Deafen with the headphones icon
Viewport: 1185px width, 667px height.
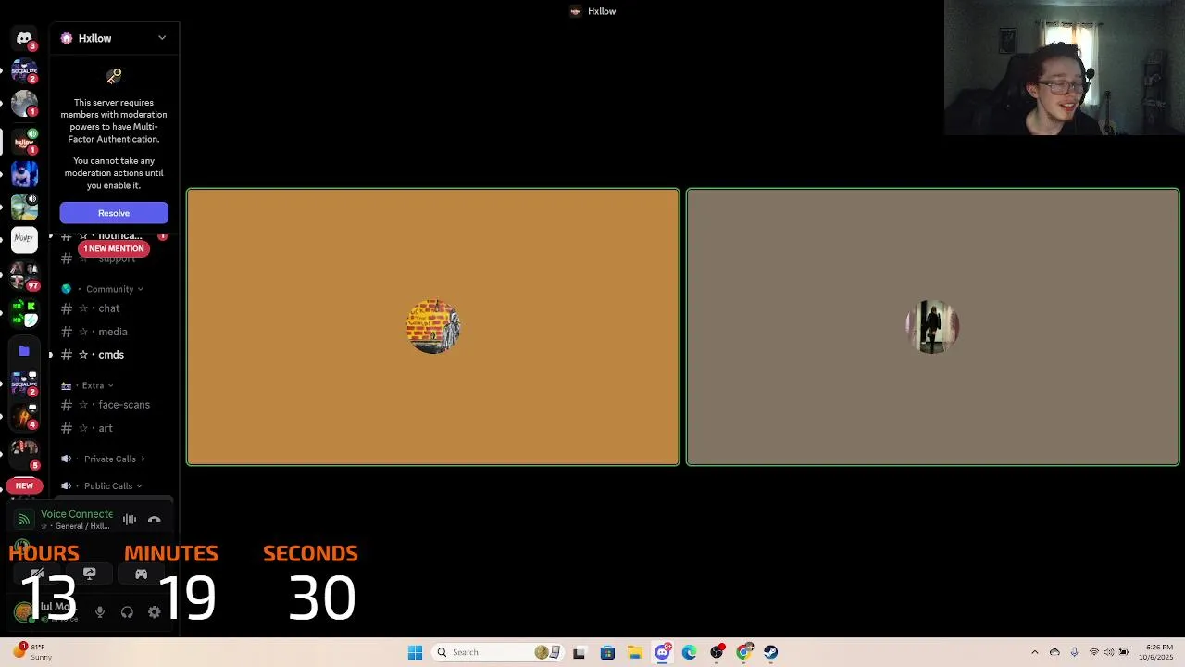[127, 612]
